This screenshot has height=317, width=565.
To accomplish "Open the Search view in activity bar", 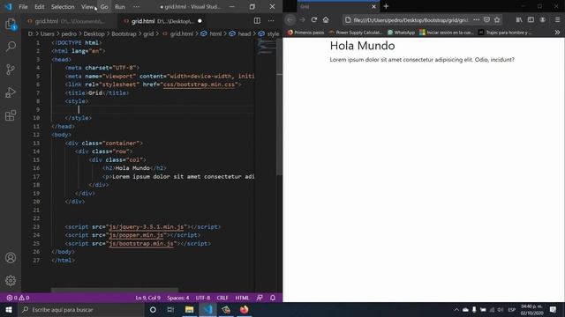I will (x=11, y=47).
